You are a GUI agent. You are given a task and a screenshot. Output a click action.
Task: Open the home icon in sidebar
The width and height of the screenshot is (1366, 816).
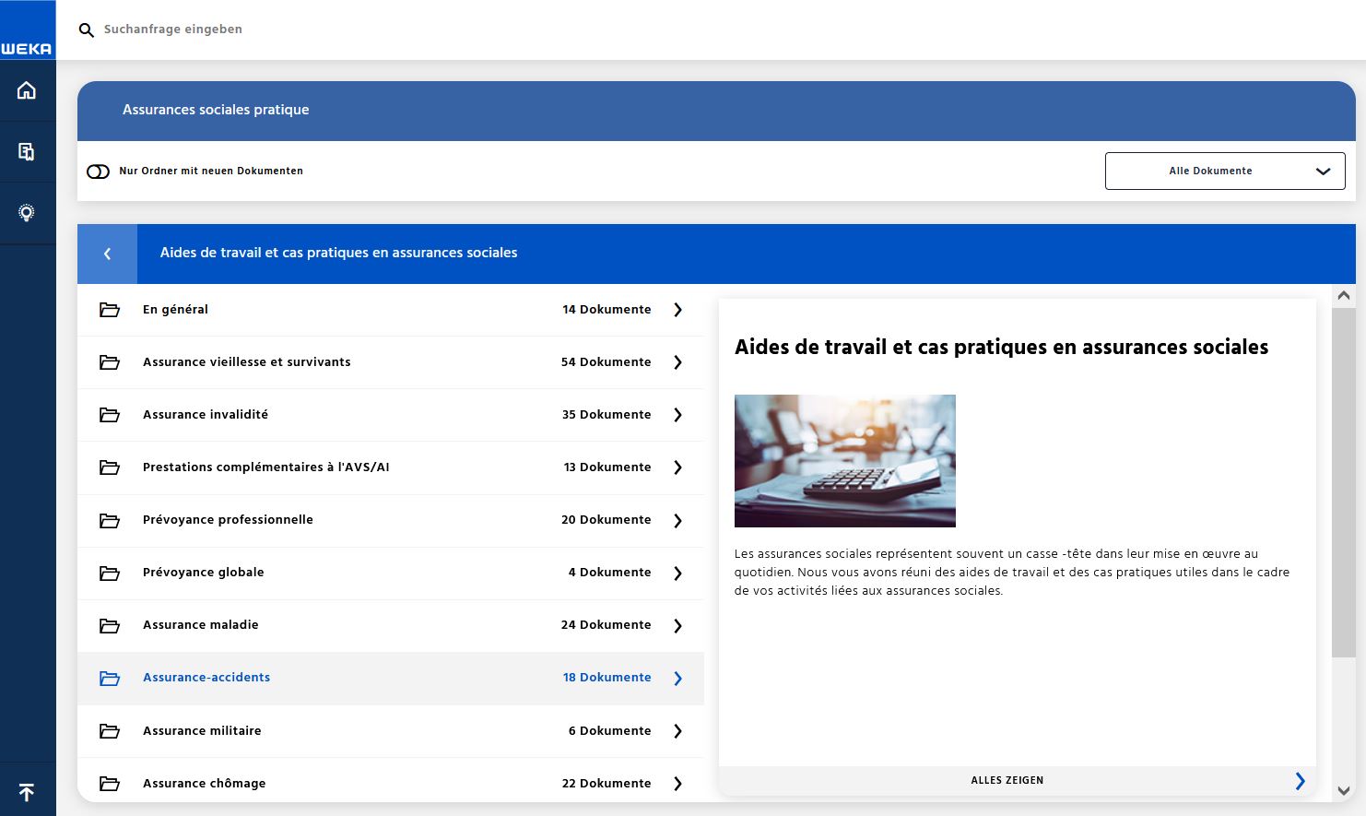coord(27,90)
